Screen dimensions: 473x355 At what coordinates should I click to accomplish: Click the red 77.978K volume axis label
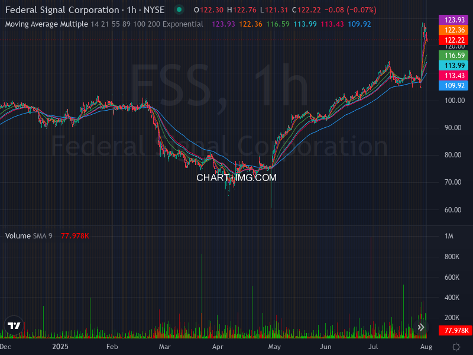(455, 331)
